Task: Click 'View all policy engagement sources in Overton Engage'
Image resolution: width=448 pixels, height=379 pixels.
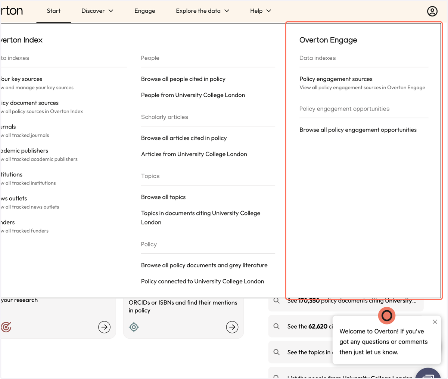Action: click(362, 87)
